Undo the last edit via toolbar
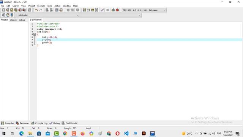 tap(36, 10)
